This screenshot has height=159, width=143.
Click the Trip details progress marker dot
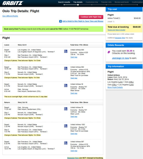click(78, 5)
